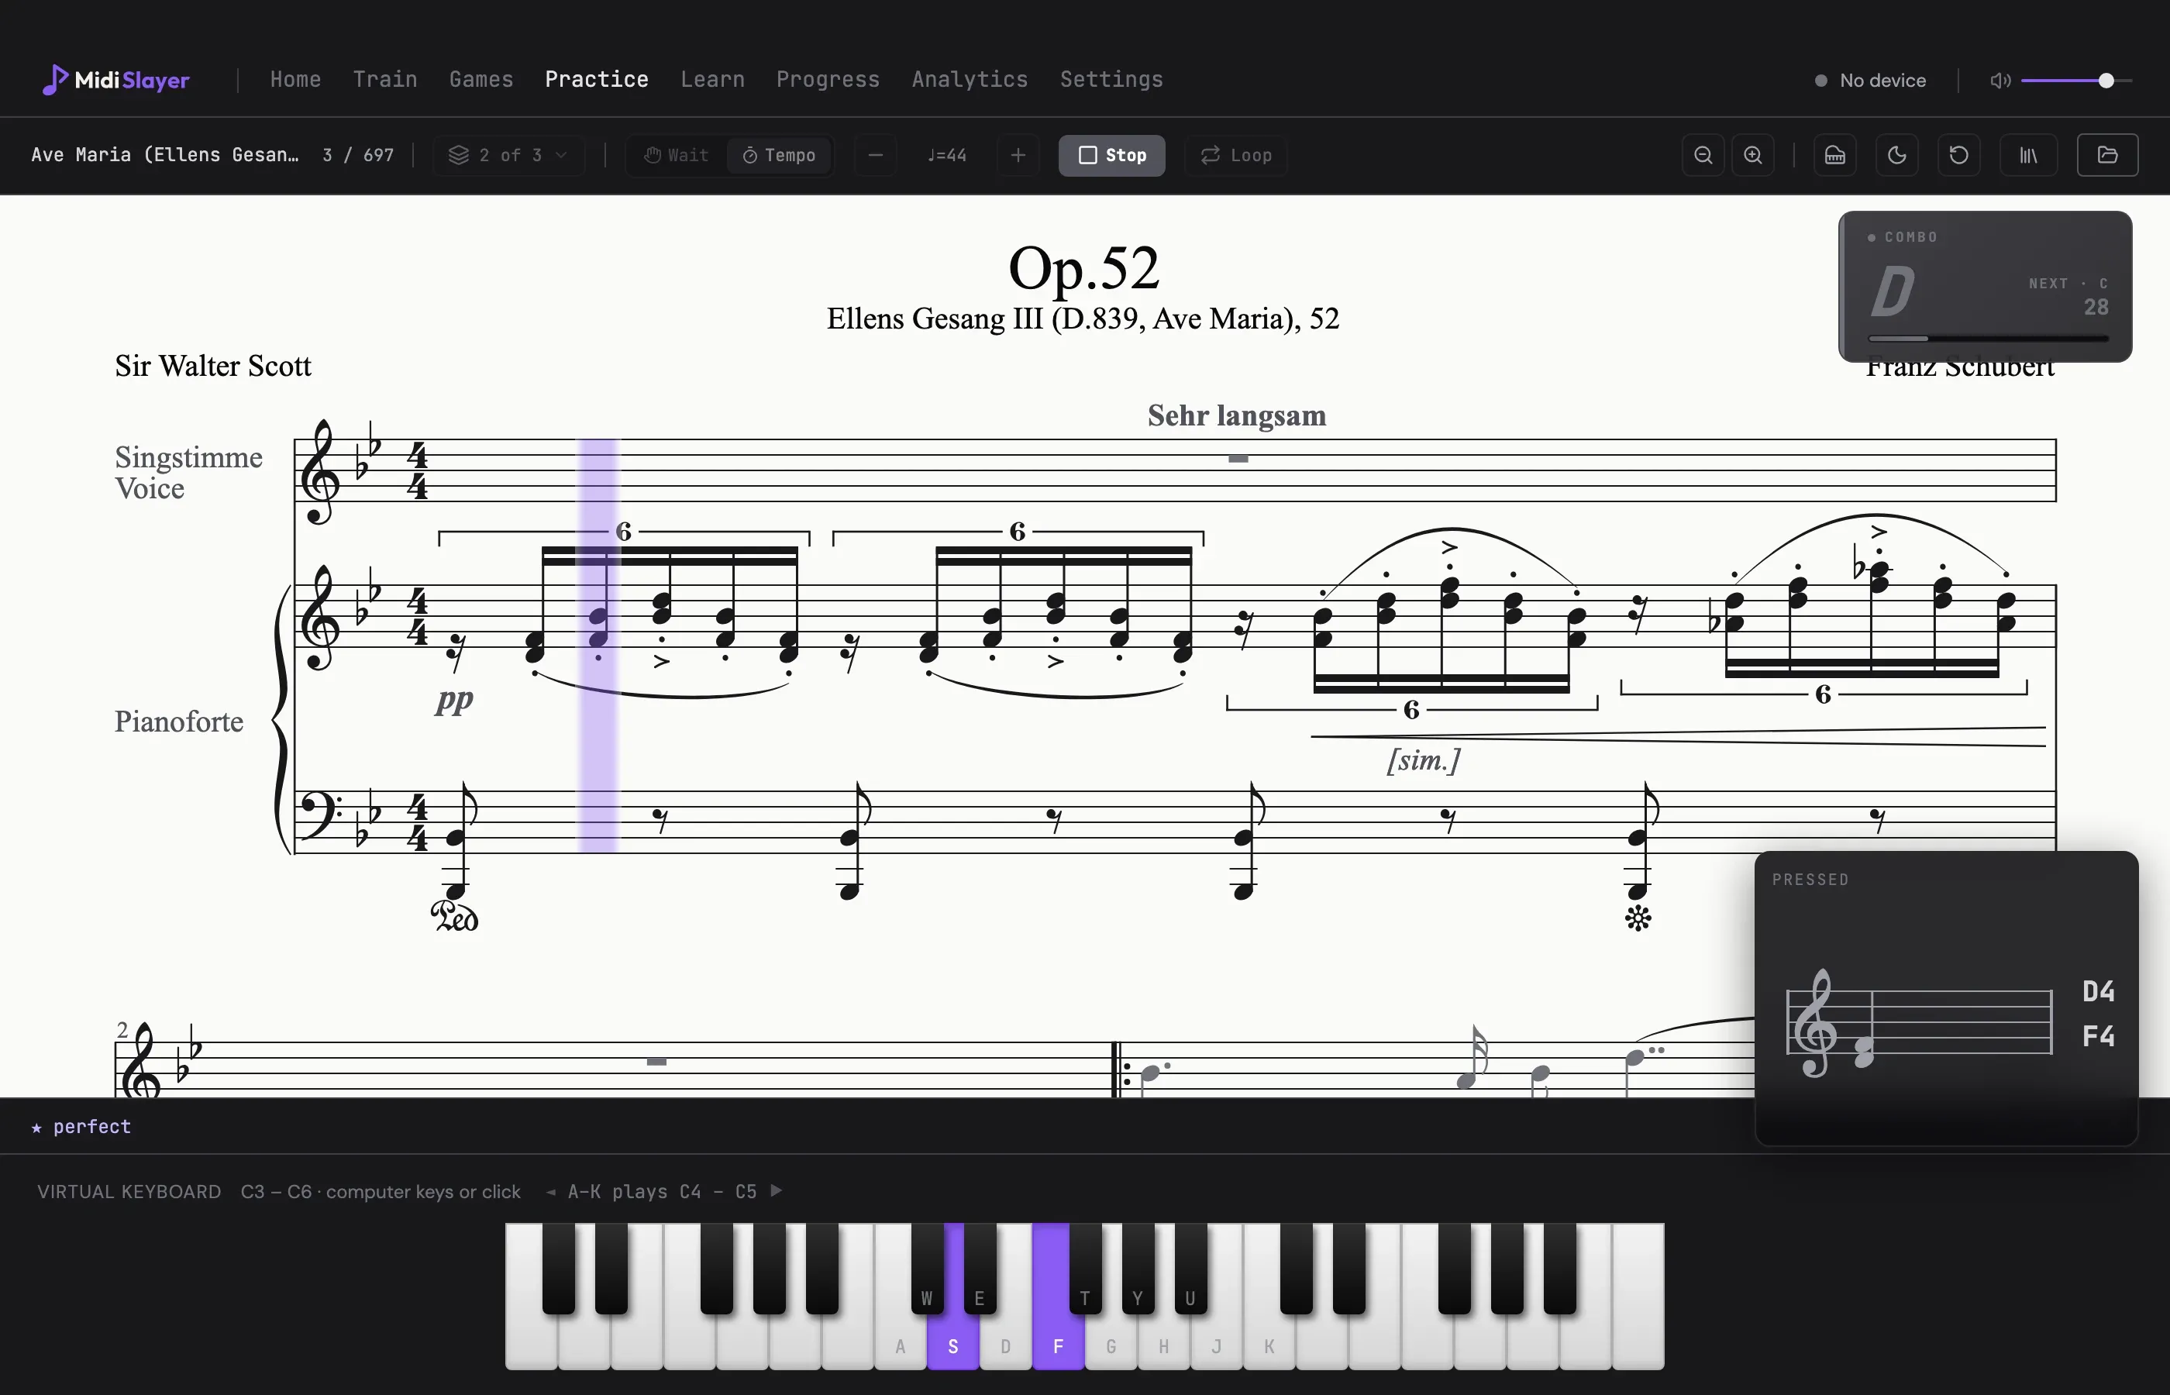
Task: Increase tempo with the plus button
Action: click(x=1018, y=155)
